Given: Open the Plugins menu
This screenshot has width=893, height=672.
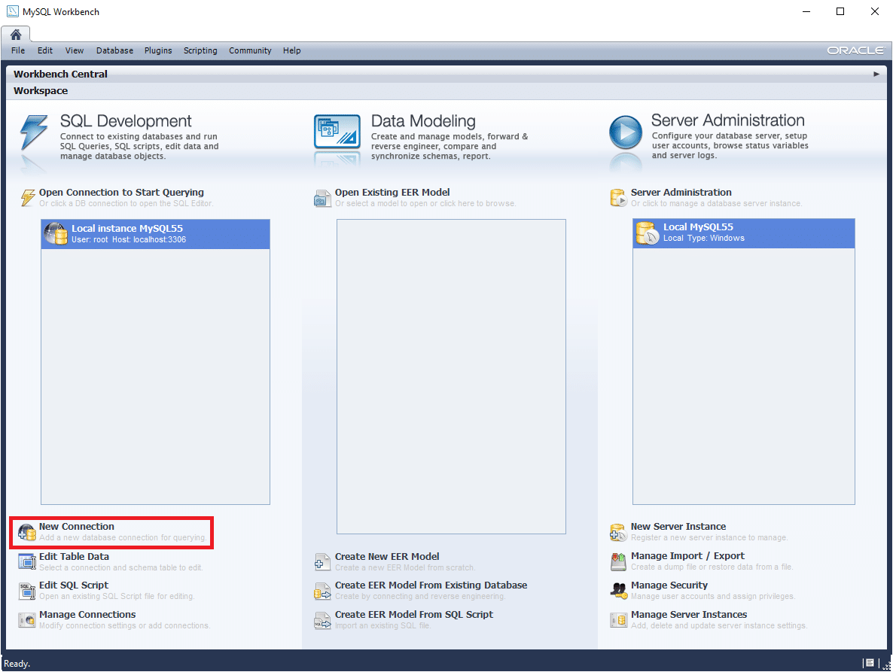Looking at the screenshot, I should [x=158, y=50].
